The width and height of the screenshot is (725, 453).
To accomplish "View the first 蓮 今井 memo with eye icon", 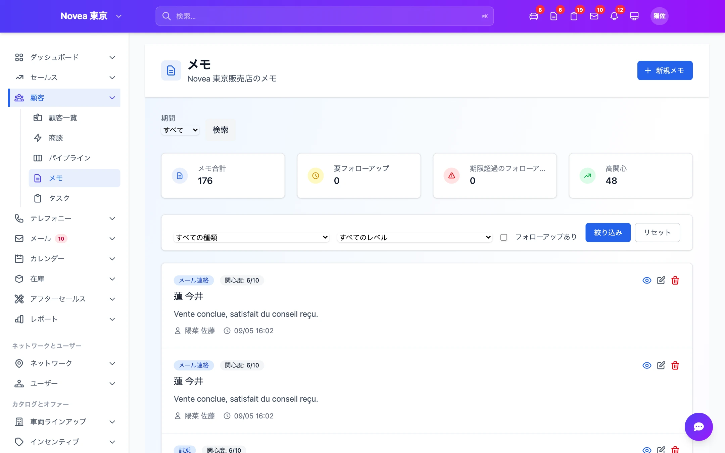I will 647,280.
